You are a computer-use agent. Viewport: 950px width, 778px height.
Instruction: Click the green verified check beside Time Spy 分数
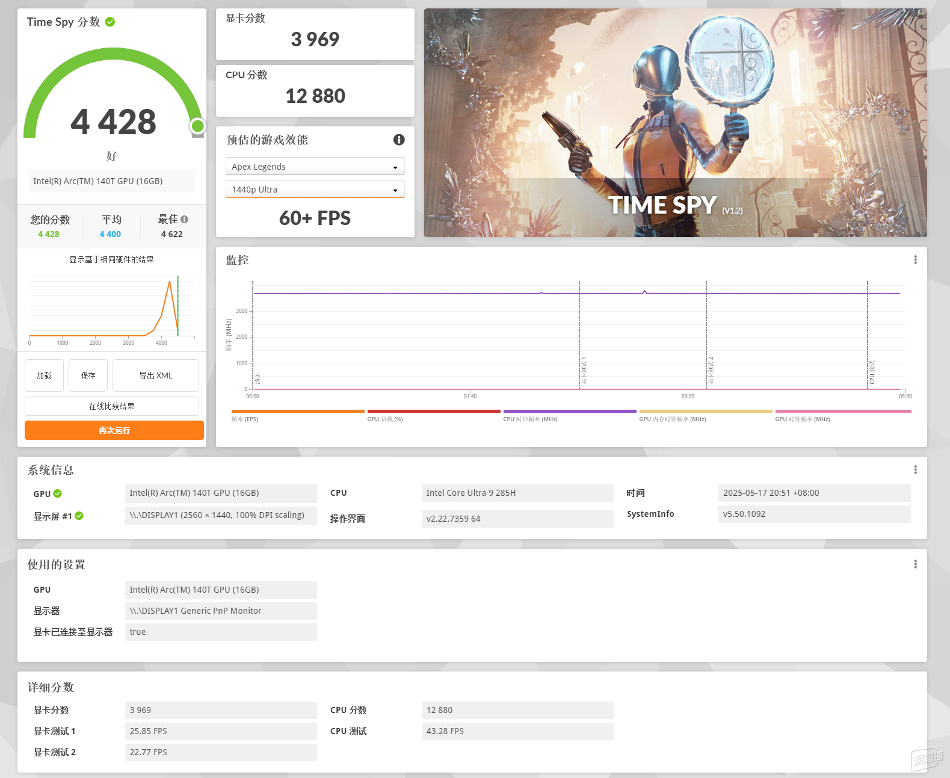[x=110, y=22]
